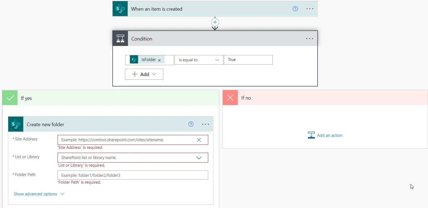
Task: Click 'Add an action' in If no branch
Action: 330,135
